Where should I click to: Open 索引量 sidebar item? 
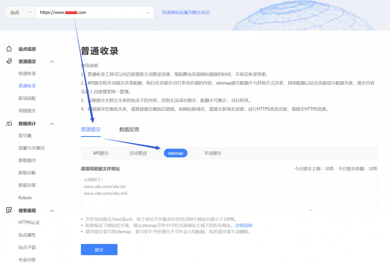(25, 136)
